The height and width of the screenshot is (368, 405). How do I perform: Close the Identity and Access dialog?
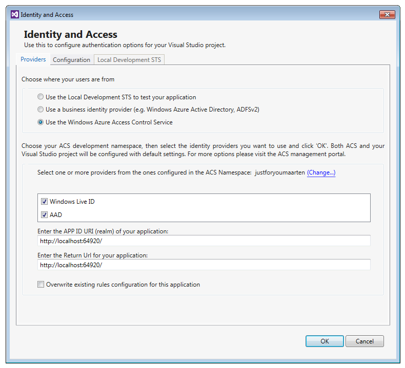(x=387, y=14)
